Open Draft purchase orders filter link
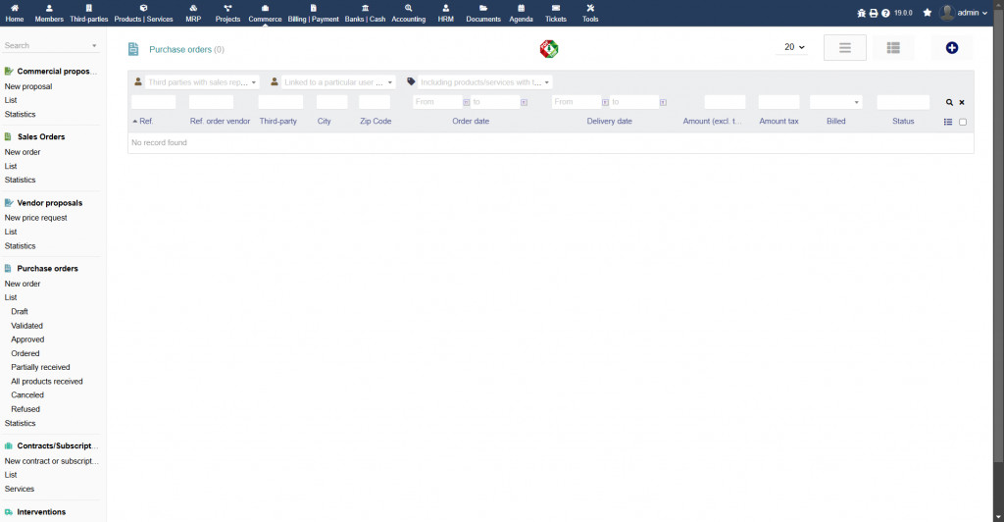This screenshot has height=522, width=1004. 20,311
